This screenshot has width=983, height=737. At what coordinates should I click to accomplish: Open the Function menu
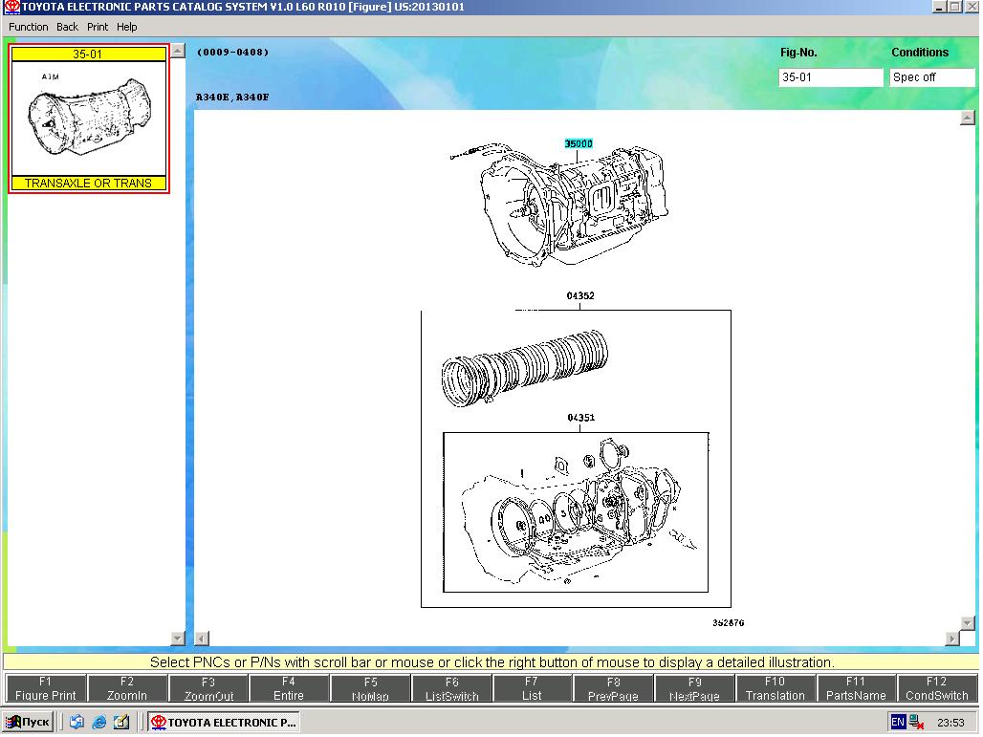29,27
